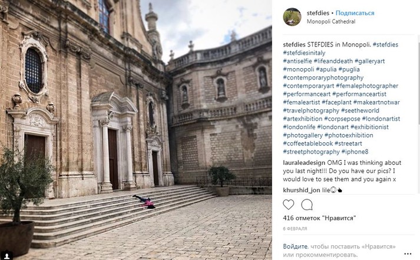
Task: Open the comment speech bubble icon
Action: tap(307, 205)
